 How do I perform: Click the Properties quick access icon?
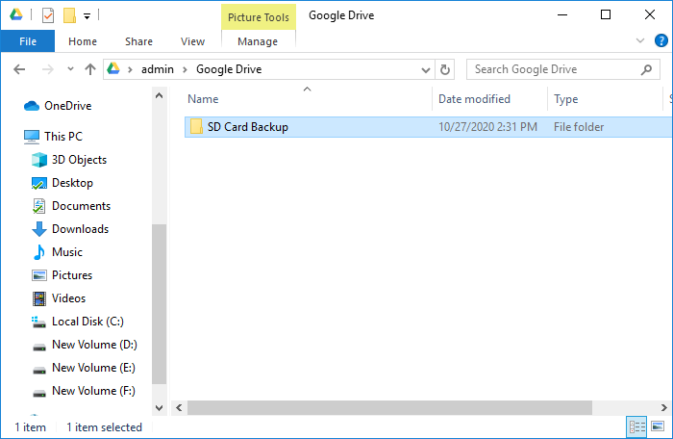pos(48,15)
